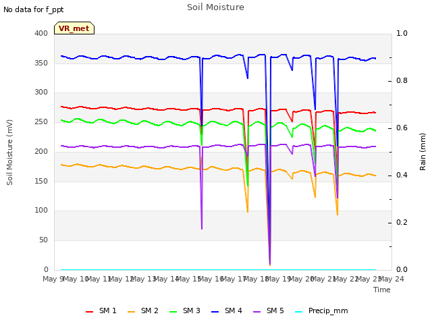
Task: Click the Soil Moisture chart title
Action: click(x=216, y=7)
